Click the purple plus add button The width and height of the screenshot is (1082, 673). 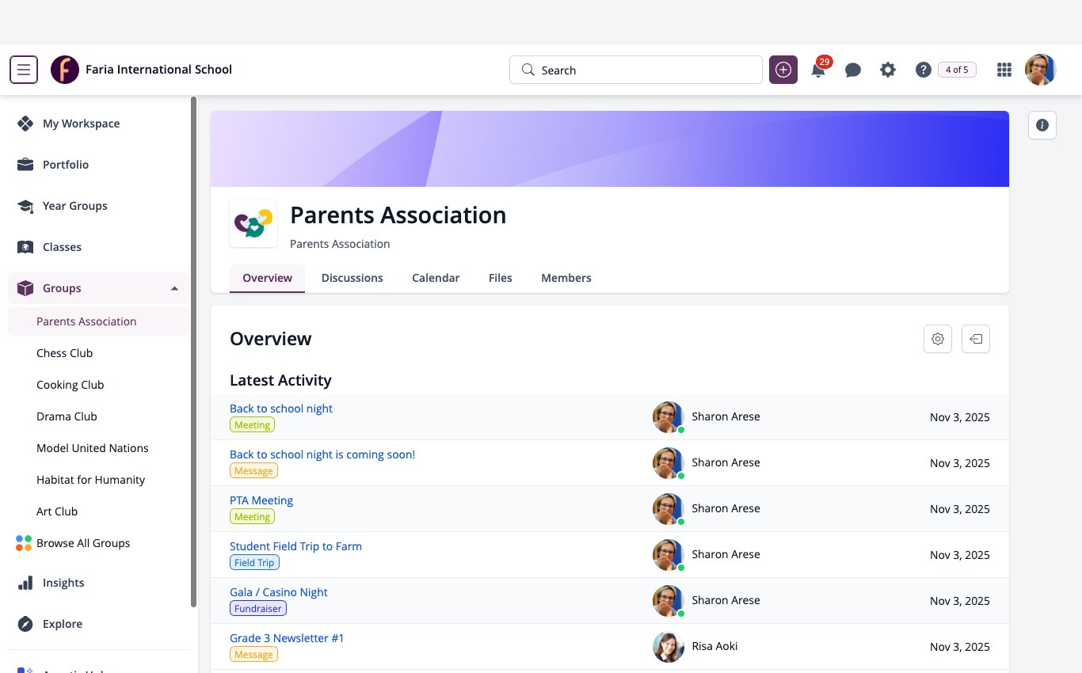[x=783, y=70]
